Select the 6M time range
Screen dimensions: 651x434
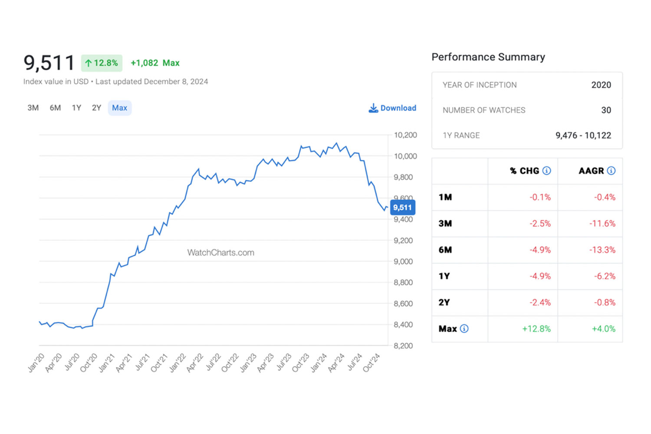coord(55,108)
